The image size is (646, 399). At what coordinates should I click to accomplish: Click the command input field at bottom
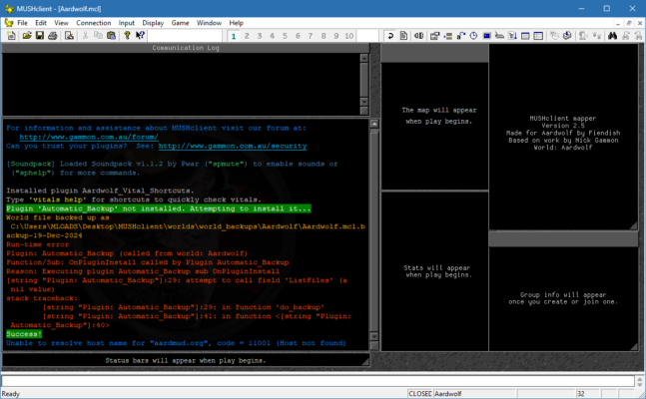318,380
